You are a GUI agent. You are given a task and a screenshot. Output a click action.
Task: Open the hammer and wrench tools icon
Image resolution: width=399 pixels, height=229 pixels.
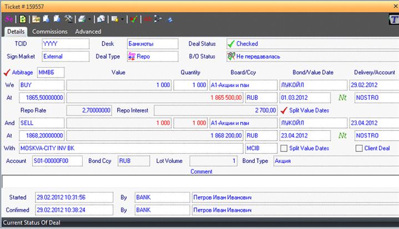(68, 19)
